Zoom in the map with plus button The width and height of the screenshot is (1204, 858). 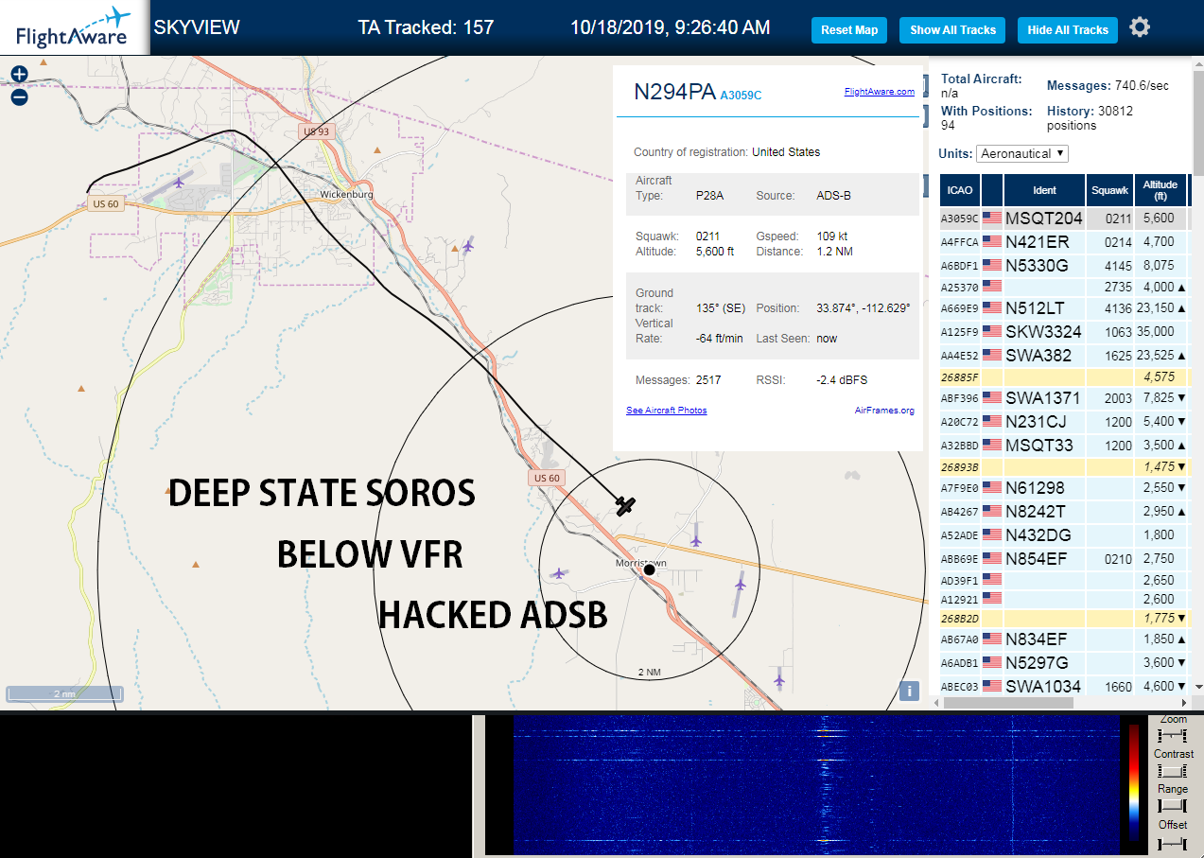[19, 75]
